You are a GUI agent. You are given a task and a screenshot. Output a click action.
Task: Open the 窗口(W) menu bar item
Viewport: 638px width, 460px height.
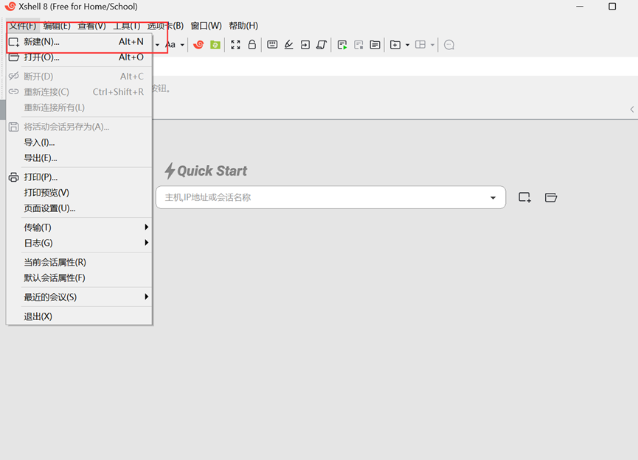point(207,26)
